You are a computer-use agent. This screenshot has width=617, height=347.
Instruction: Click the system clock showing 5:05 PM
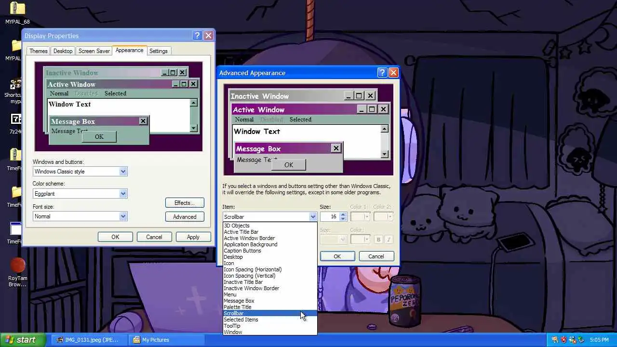point(600,340)
